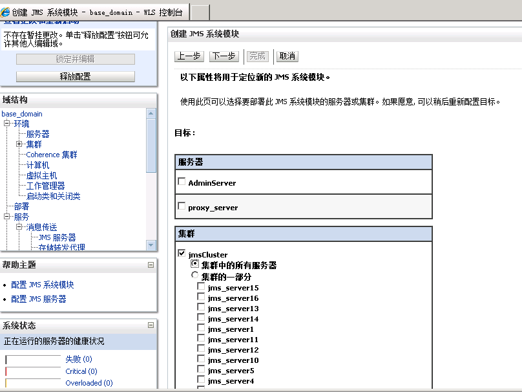This screenshot has height=392, width=522.
Task: Collapse the 帮助主题 panel
Action: point(151,265)
